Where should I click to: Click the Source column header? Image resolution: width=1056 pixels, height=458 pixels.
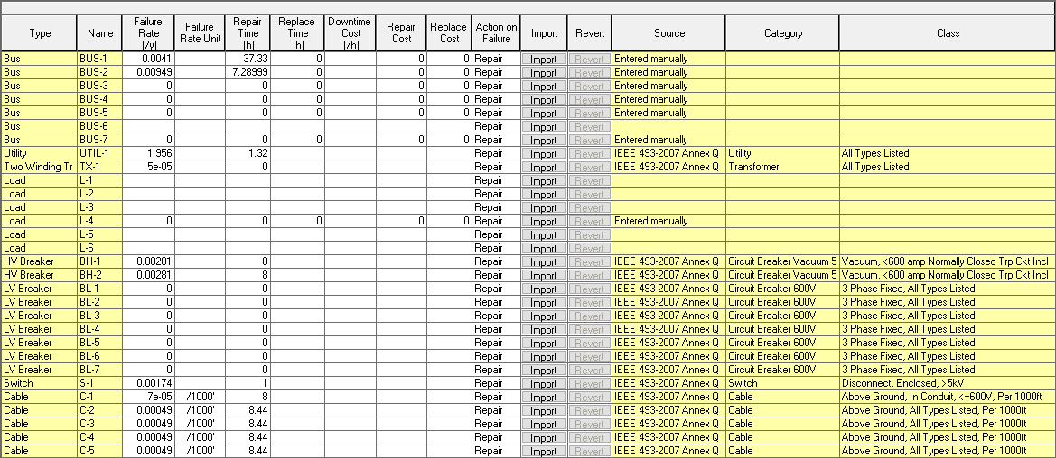pyautogui.click(x=668, y=33)
